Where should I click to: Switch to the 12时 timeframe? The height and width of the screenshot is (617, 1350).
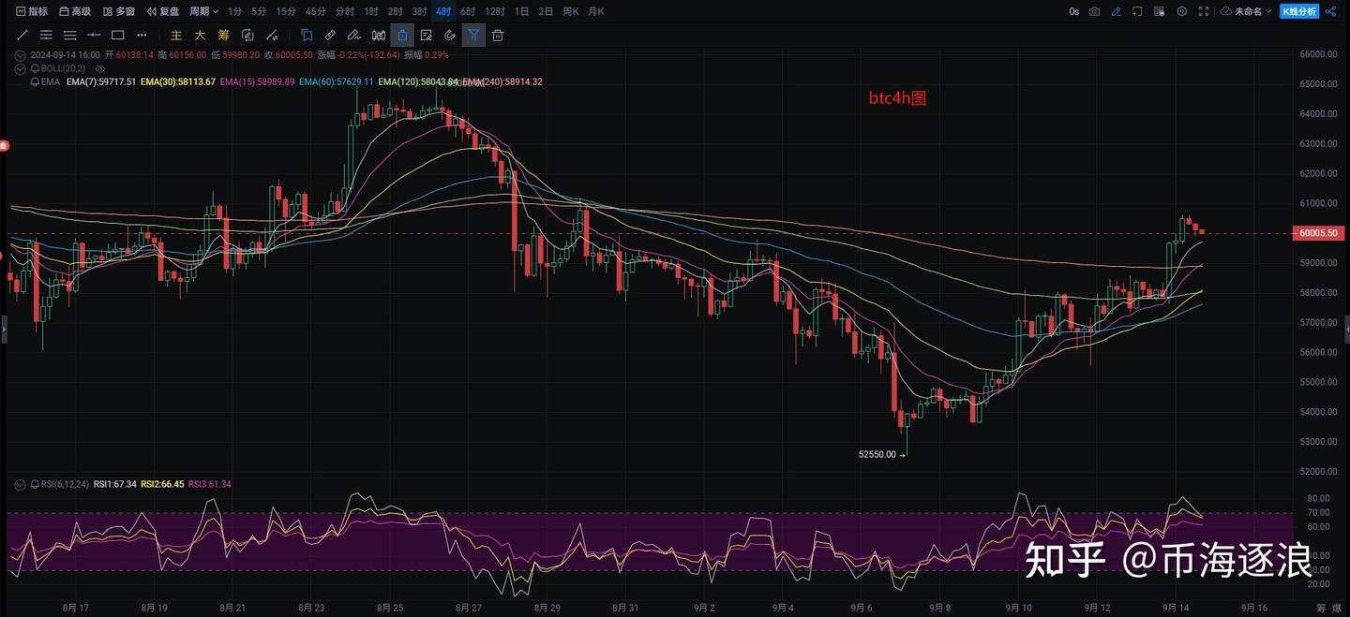click(495, 11)
